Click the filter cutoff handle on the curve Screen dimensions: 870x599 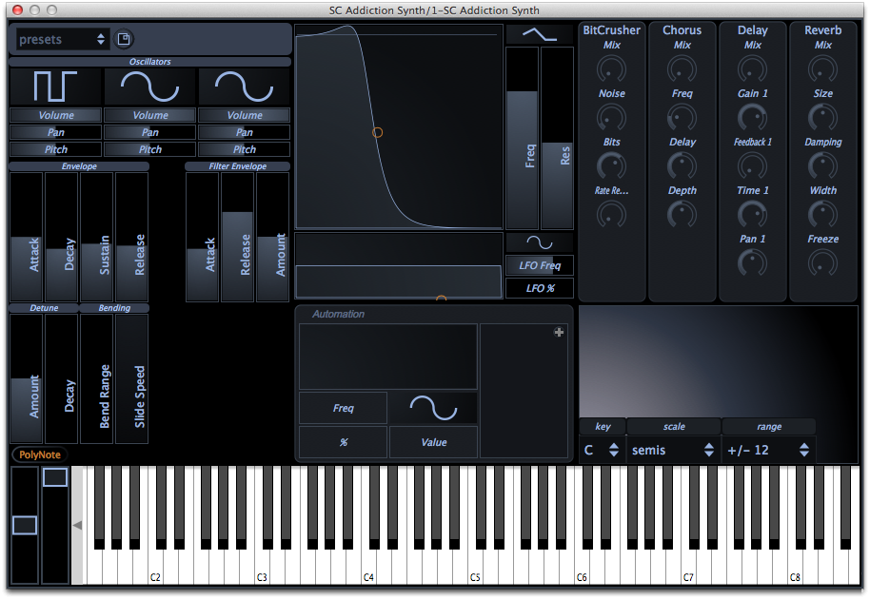coord(377,132)
